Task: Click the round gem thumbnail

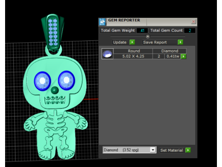Action: (x=107, y=54)
